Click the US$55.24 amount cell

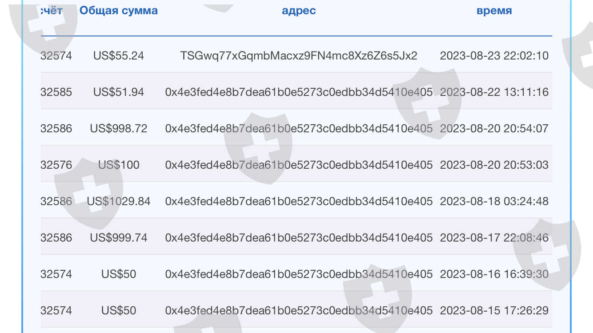118,55
